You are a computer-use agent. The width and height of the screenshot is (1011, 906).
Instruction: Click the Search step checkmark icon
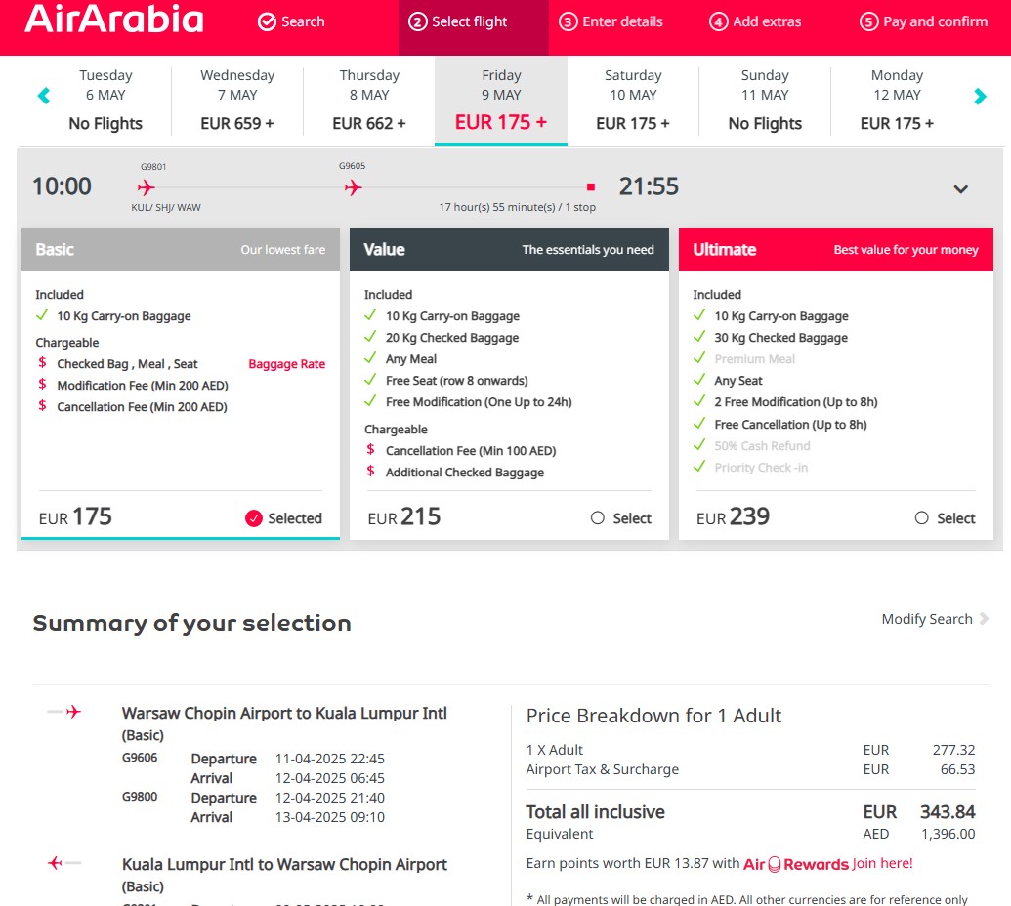267,21
